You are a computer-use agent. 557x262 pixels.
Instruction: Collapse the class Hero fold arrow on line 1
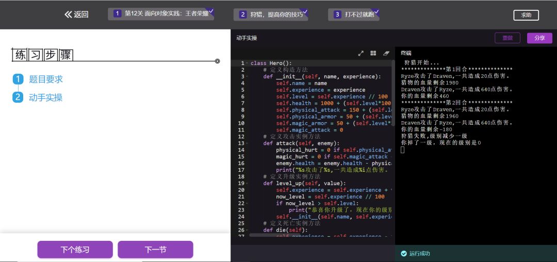click(x=248, y=63)
